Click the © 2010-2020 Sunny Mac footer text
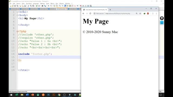 coord(100,32)
